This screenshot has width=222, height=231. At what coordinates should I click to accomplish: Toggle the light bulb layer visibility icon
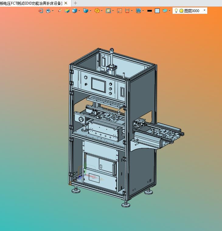tap(176, 11)
